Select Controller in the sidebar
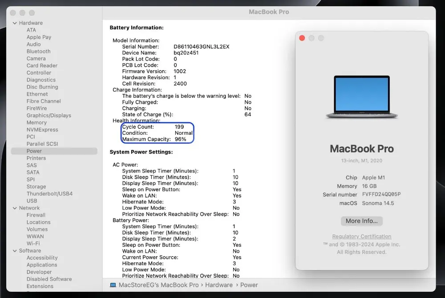Screen dimensions: 445x298 coord(39,72)
